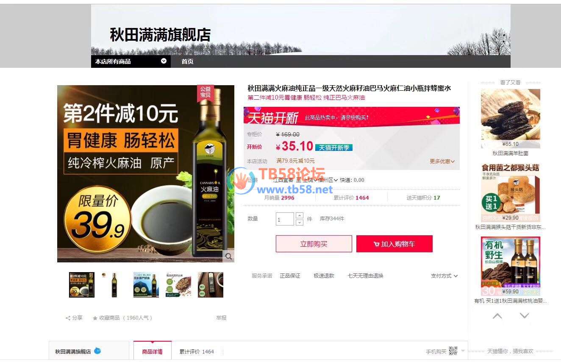Screen dimensions: 561x362
Task: Click the 公益宝贝 ribbon badge on image
Action: pos(206,93)
